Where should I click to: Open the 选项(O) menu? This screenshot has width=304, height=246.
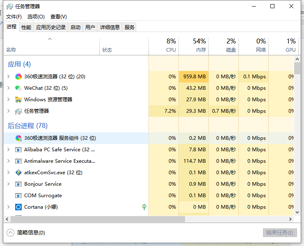pos(36,17)
